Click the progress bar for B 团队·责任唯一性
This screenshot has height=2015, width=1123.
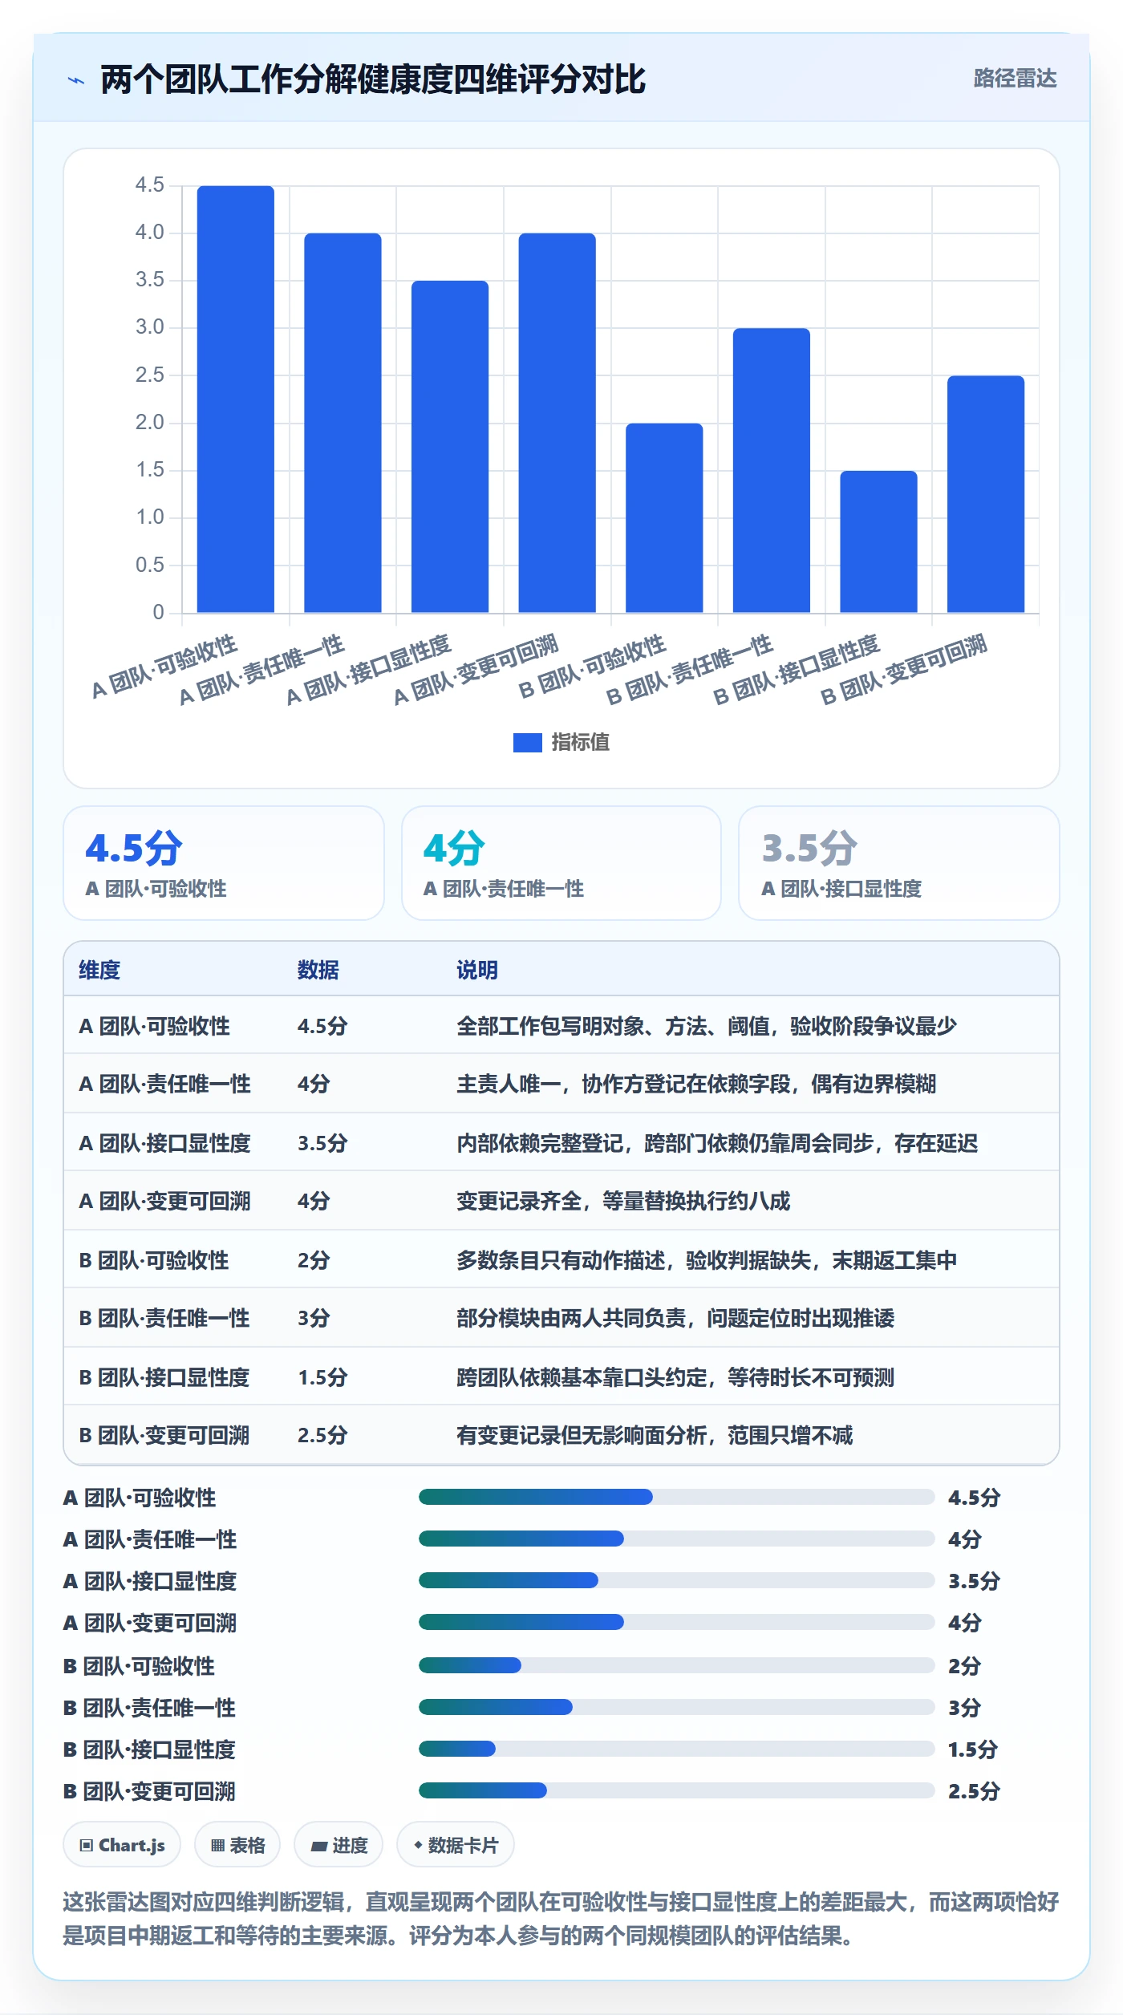(676, 1707)
